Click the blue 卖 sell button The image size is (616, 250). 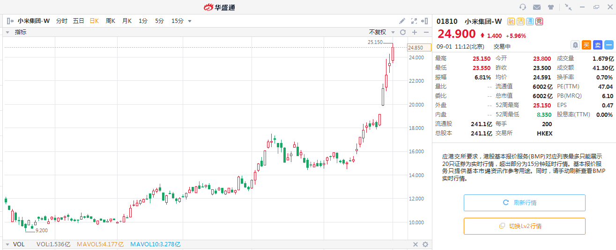(x=597, y=45)
